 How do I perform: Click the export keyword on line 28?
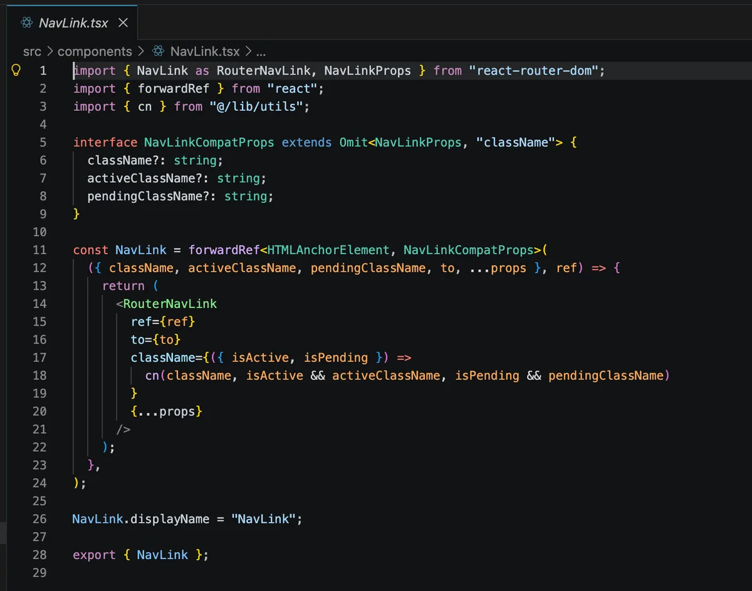point(94,555)
